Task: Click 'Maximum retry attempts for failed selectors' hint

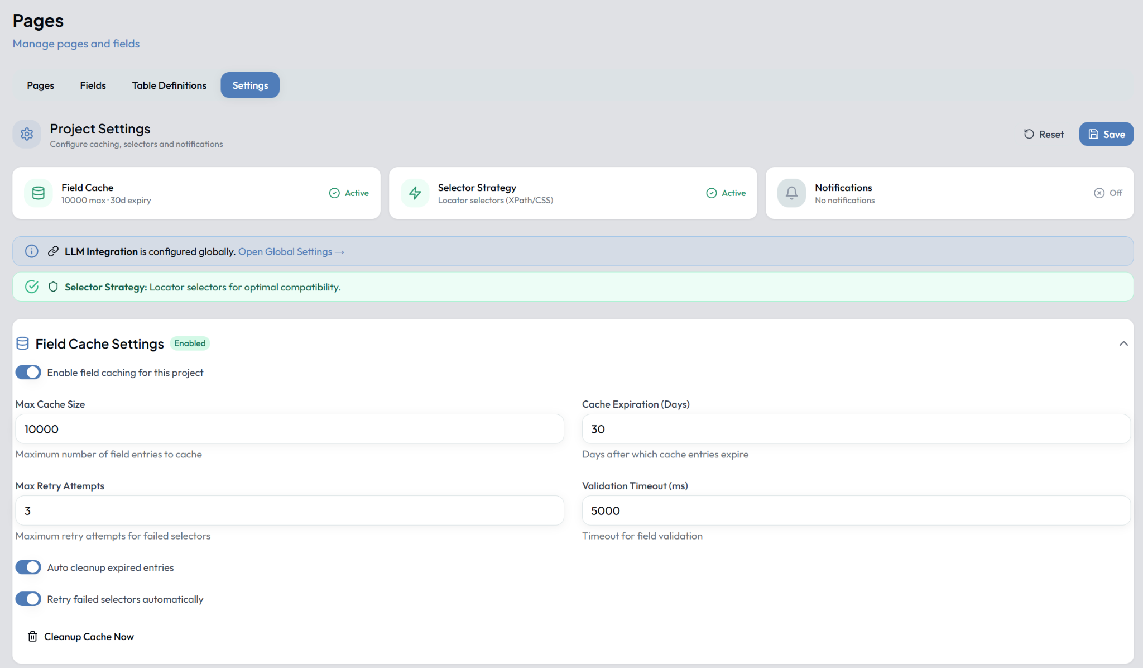Action: [x=113, y=536]
